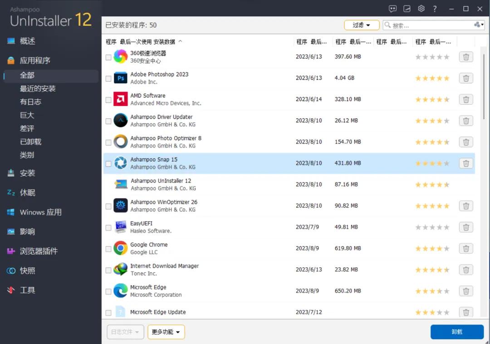The image size is (490, 344).
Task: Open the Filter (过滤) dropdown
Action: (361, 25)
